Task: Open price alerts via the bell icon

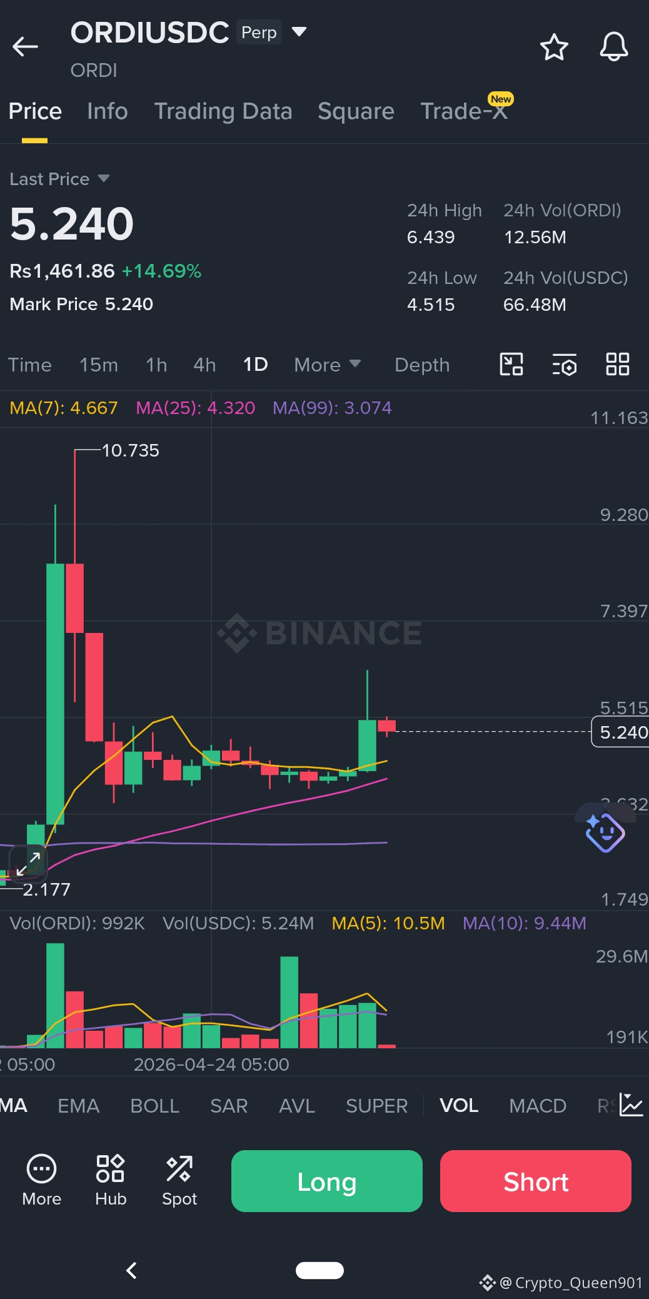Action: tap(614, 47)
